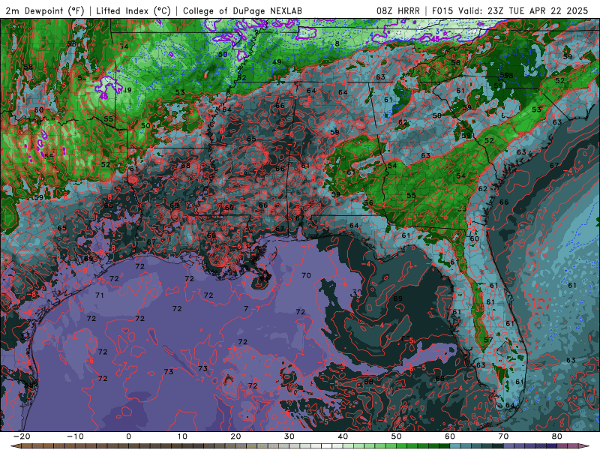Click the 'College of DuPage NEXLAB' text
Viewport: 600px width, 450px height.
(242, 10)
